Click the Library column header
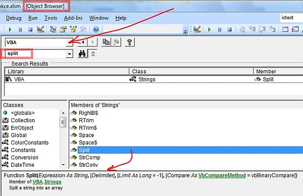303x196 pixels. coord(67,71)
